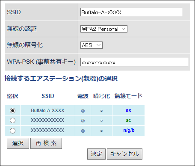
Task: Click the ax wireless mode link
Action: [x=128, y=110]
